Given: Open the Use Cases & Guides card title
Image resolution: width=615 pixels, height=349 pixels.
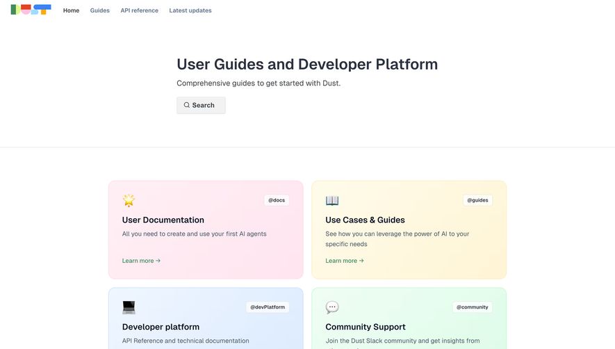Looking at the screenshot, I should (x=365, y=220).
